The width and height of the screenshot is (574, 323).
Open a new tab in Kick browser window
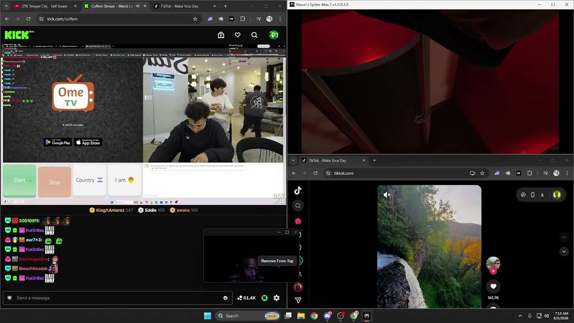(x=225, y=6)
